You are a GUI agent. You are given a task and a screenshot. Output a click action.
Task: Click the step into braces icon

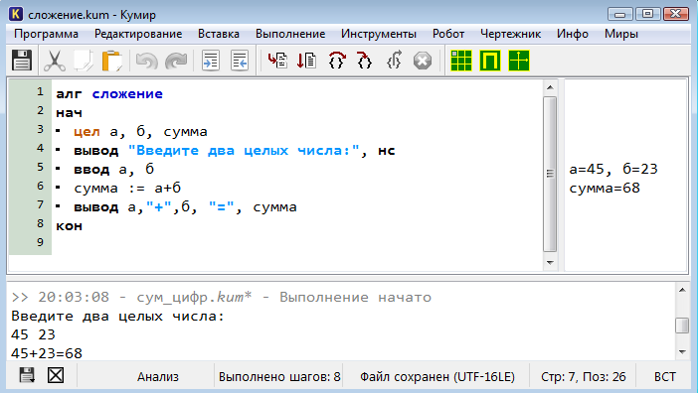[365, 61]
